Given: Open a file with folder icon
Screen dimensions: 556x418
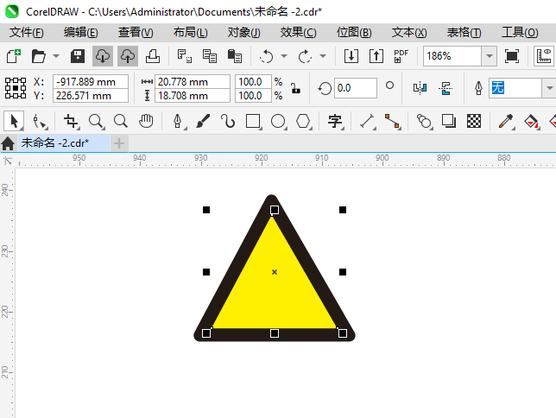Looking at the screenshot, I should click(x=38, y=56).
